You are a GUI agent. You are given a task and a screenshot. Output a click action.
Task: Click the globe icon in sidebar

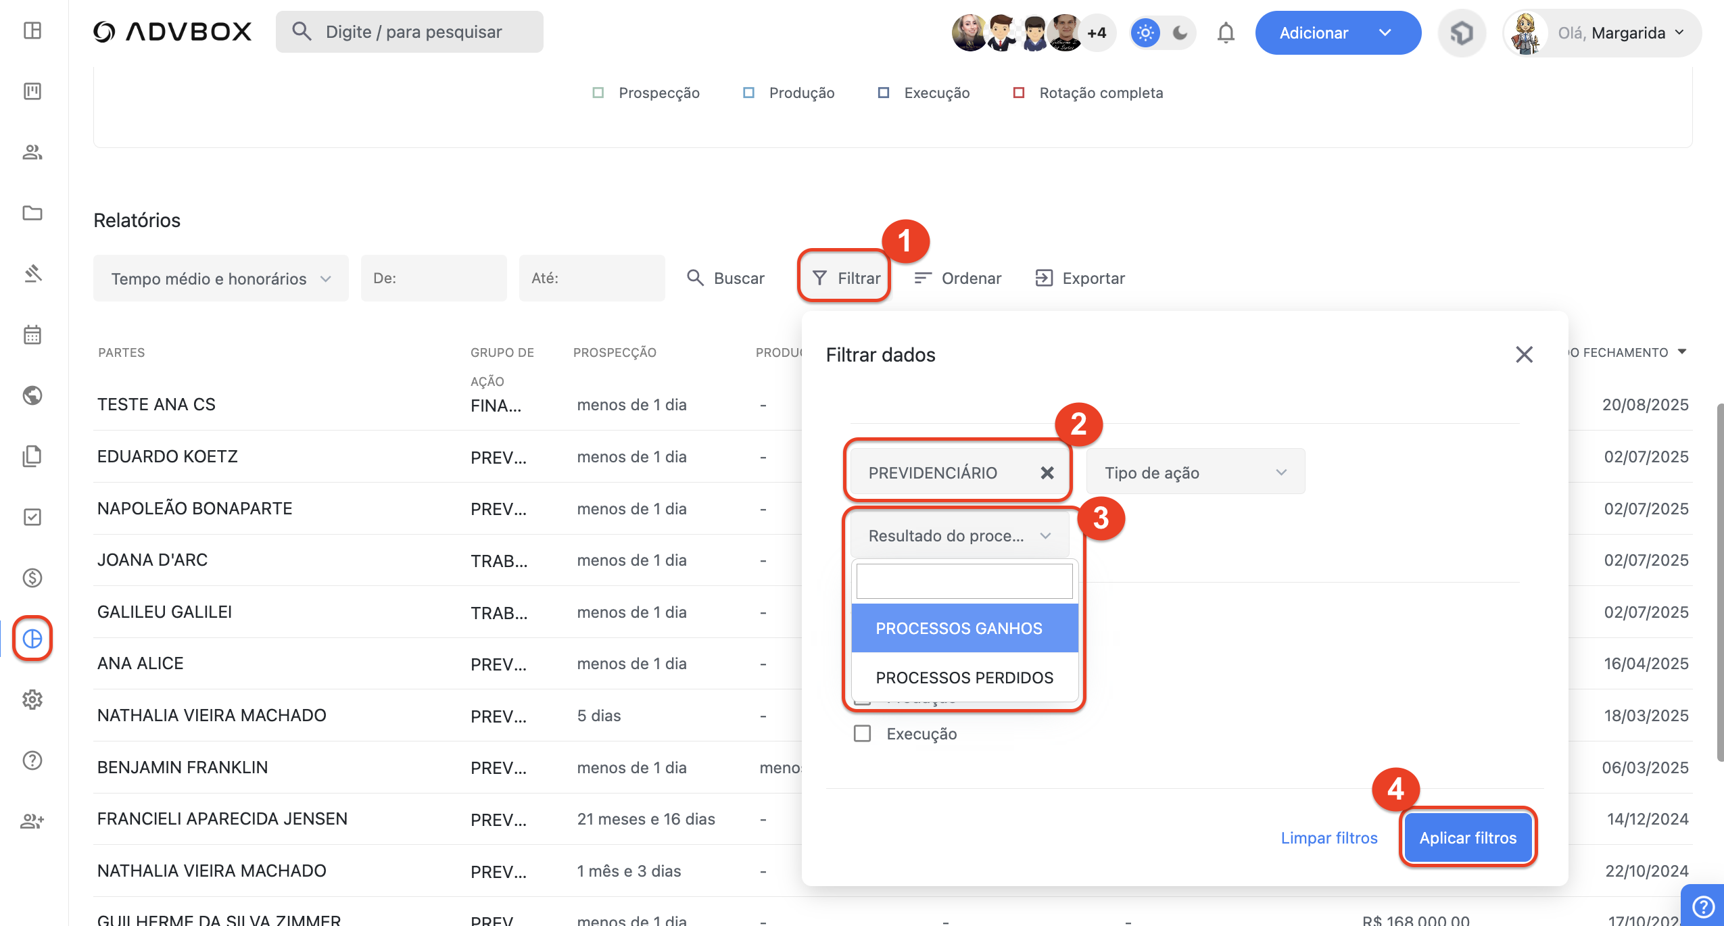[x=32, y=395]
